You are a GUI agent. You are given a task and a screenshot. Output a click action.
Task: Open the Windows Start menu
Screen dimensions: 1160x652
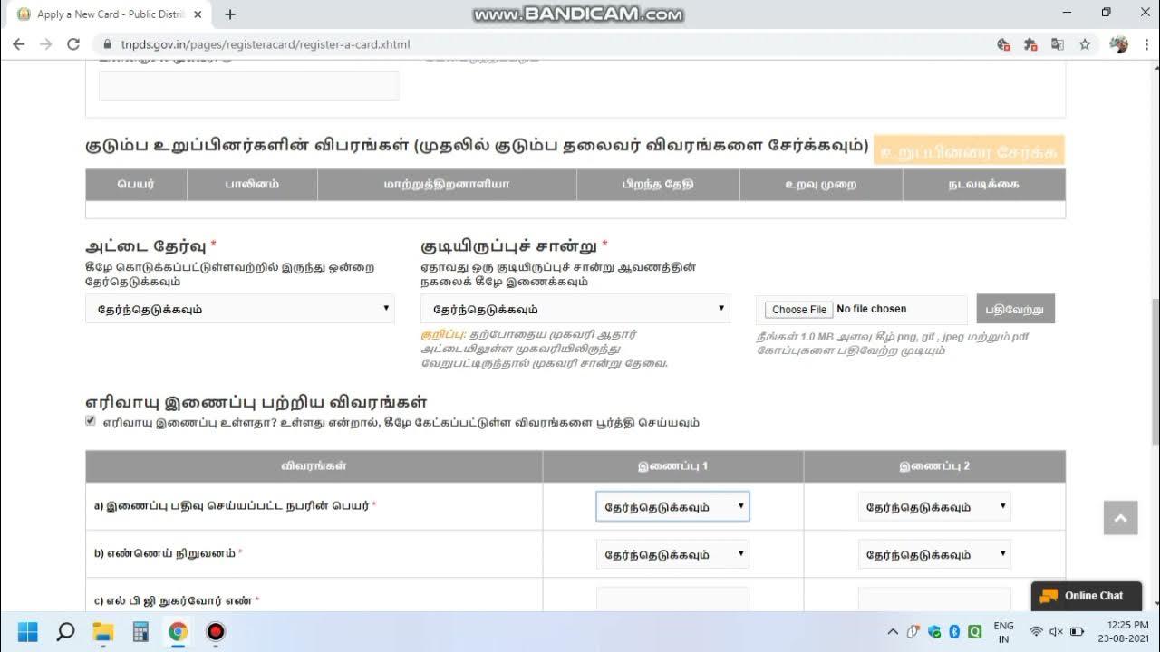point(28,631)
